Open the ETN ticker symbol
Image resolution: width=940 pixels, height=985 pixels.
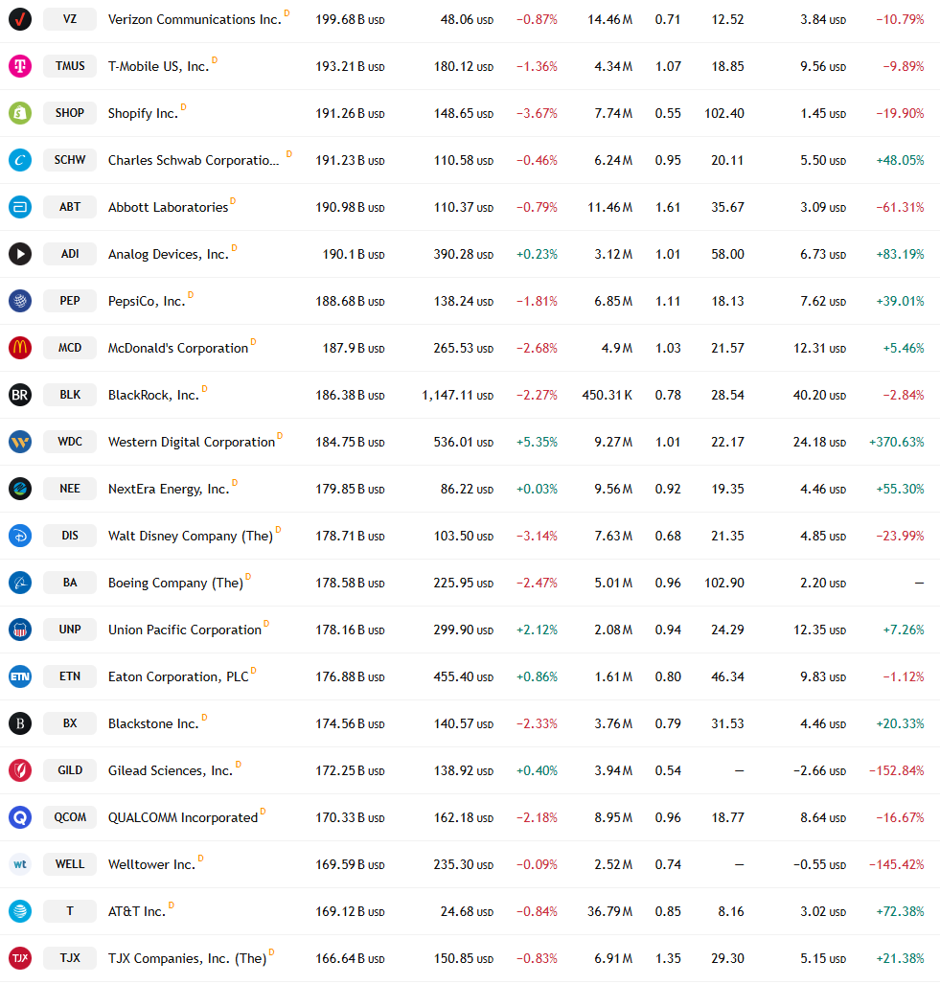[x=70, y=676]
